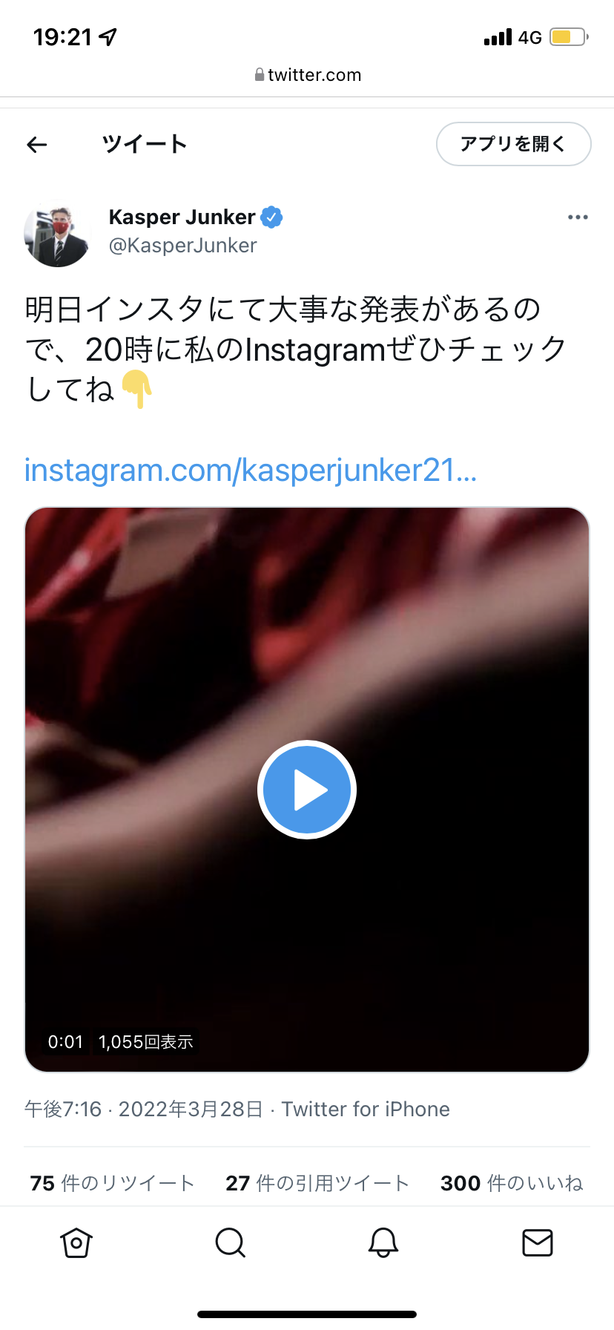Open the instagram.com/kasperjunker21 link
This screenshot has width=614, height=1330.
click(251, 471)
